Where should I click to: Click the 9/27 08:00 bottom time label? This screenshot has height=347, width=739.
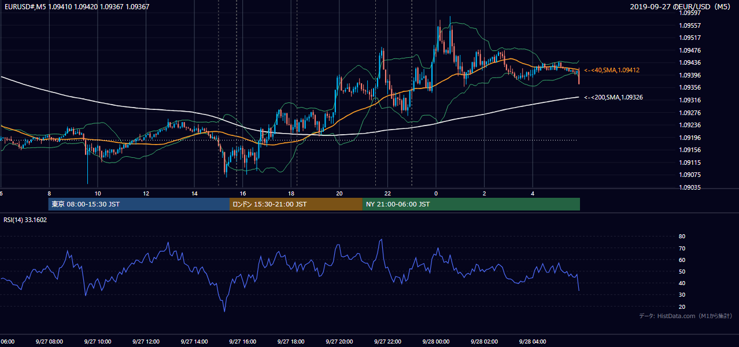click(x=49, y=341)
